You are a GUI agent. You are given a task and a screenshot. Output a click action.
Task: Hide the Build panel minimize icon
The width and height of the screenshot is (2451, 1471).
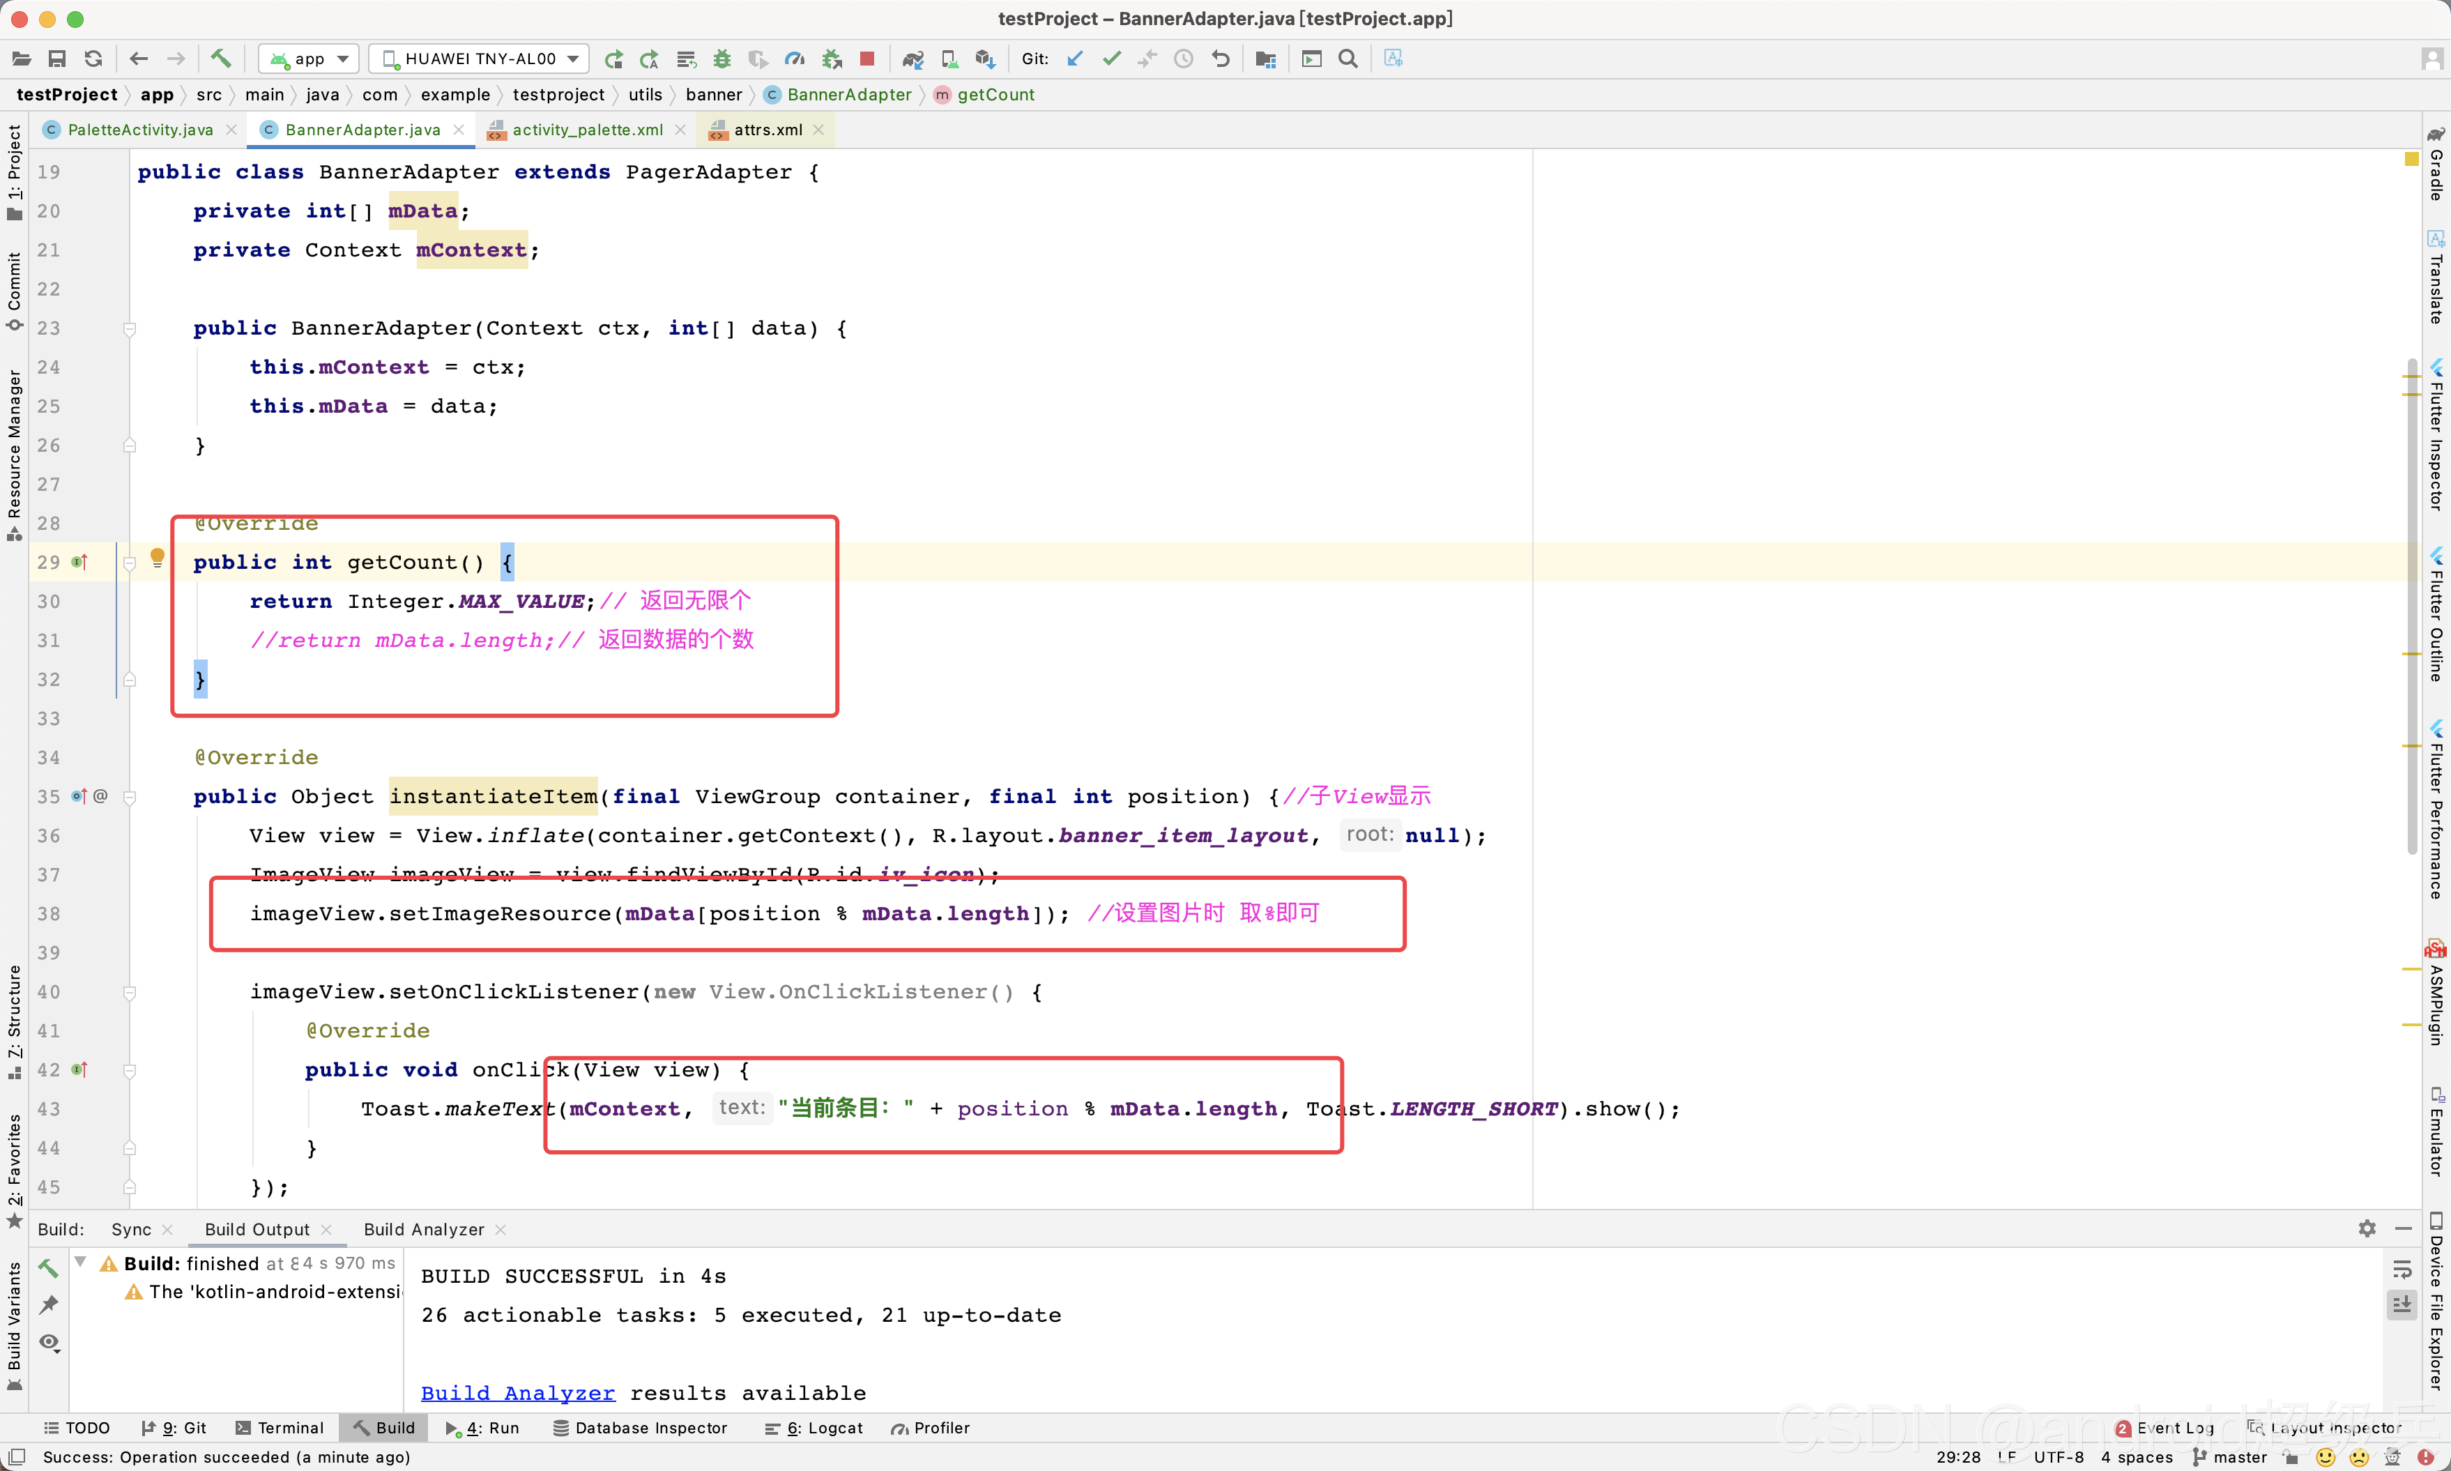point(2402,1228)
